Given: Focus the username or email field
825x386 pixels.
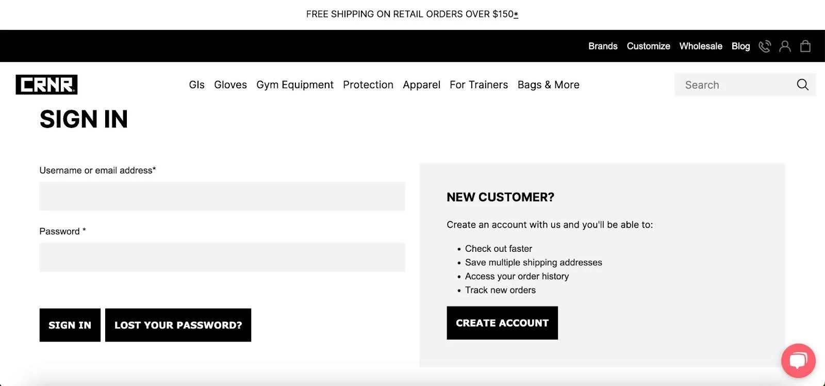Looking at the screenshot, I should tap(222, 196).
